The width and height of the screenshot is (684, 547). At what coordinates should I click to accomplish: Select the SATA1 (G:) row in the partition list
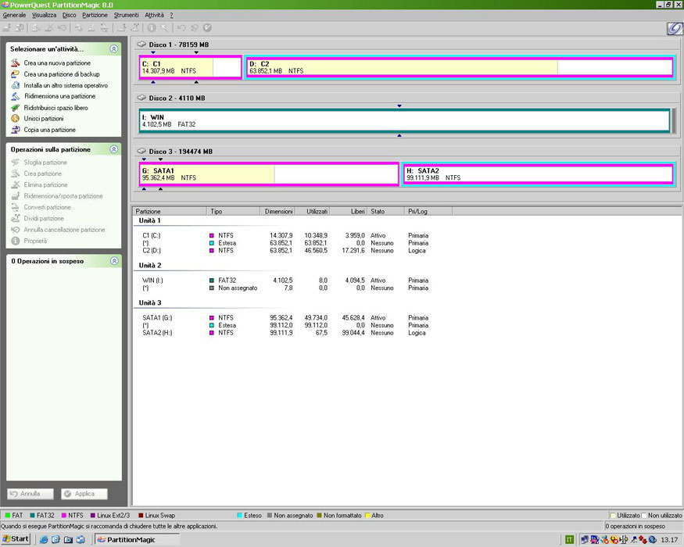tap(285, 317)
